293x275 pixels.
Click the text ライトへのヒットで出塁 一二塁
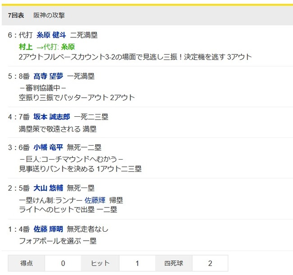pos(68,210)
